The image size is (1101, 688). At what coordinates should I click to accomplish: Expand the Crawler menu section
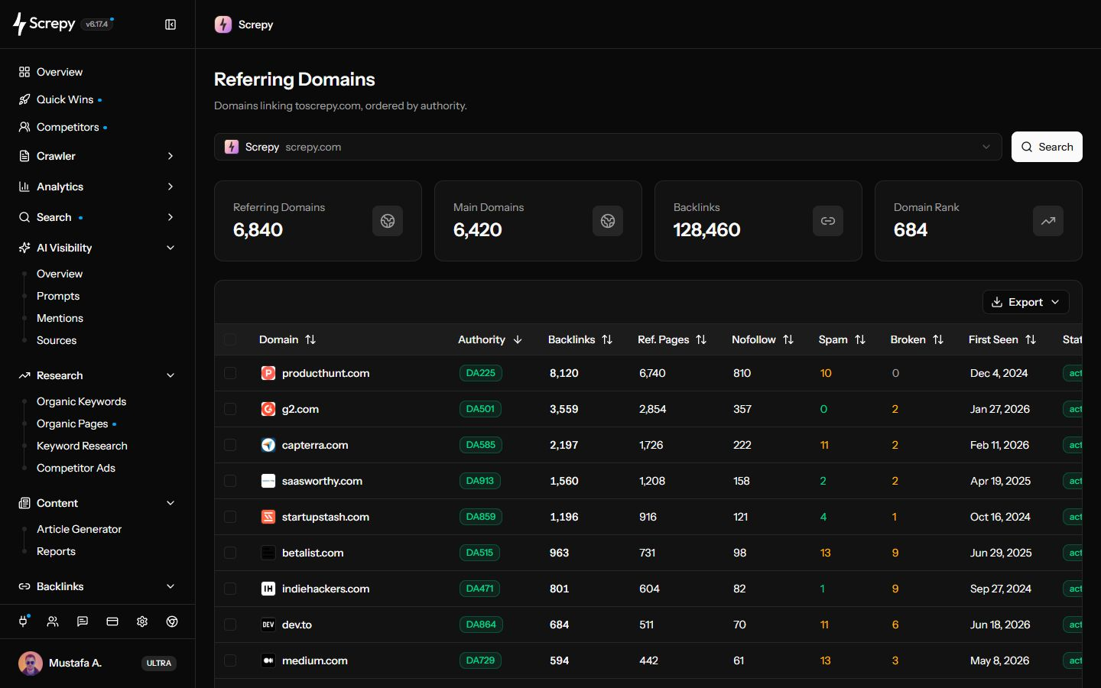96,156
